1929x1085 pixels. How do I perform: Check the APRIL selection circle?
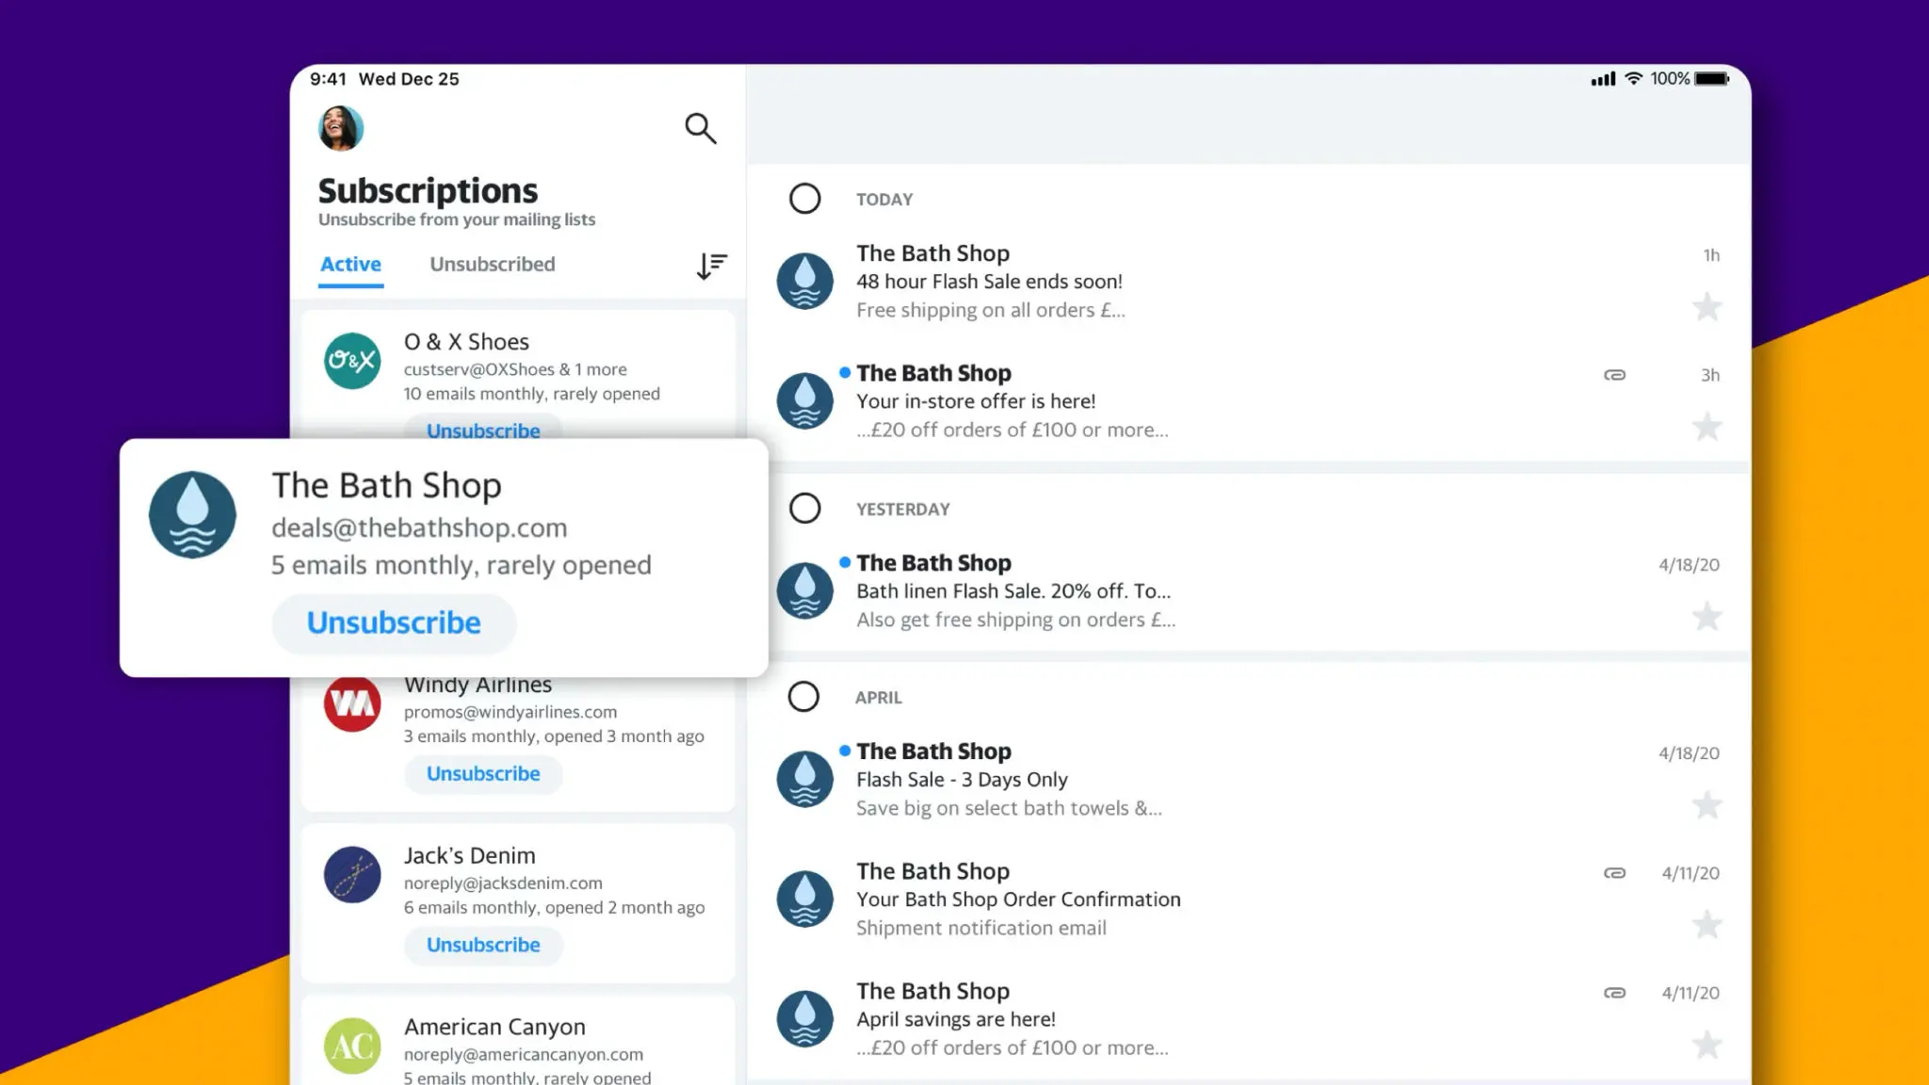point(805,697)
